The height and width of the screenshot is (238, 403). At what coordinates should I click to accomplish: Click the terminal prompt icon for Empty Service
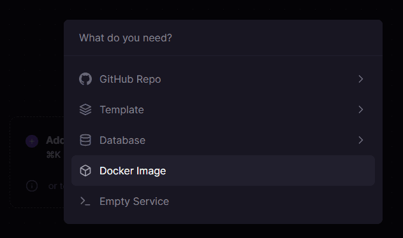click(85, 201)
